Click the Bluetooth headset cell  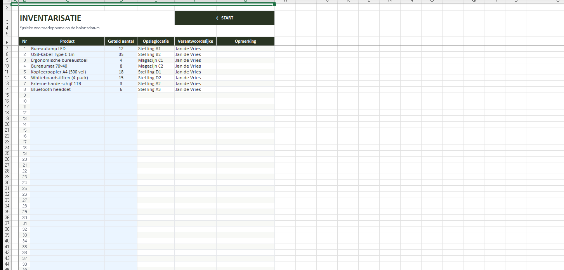pos(51,89)
